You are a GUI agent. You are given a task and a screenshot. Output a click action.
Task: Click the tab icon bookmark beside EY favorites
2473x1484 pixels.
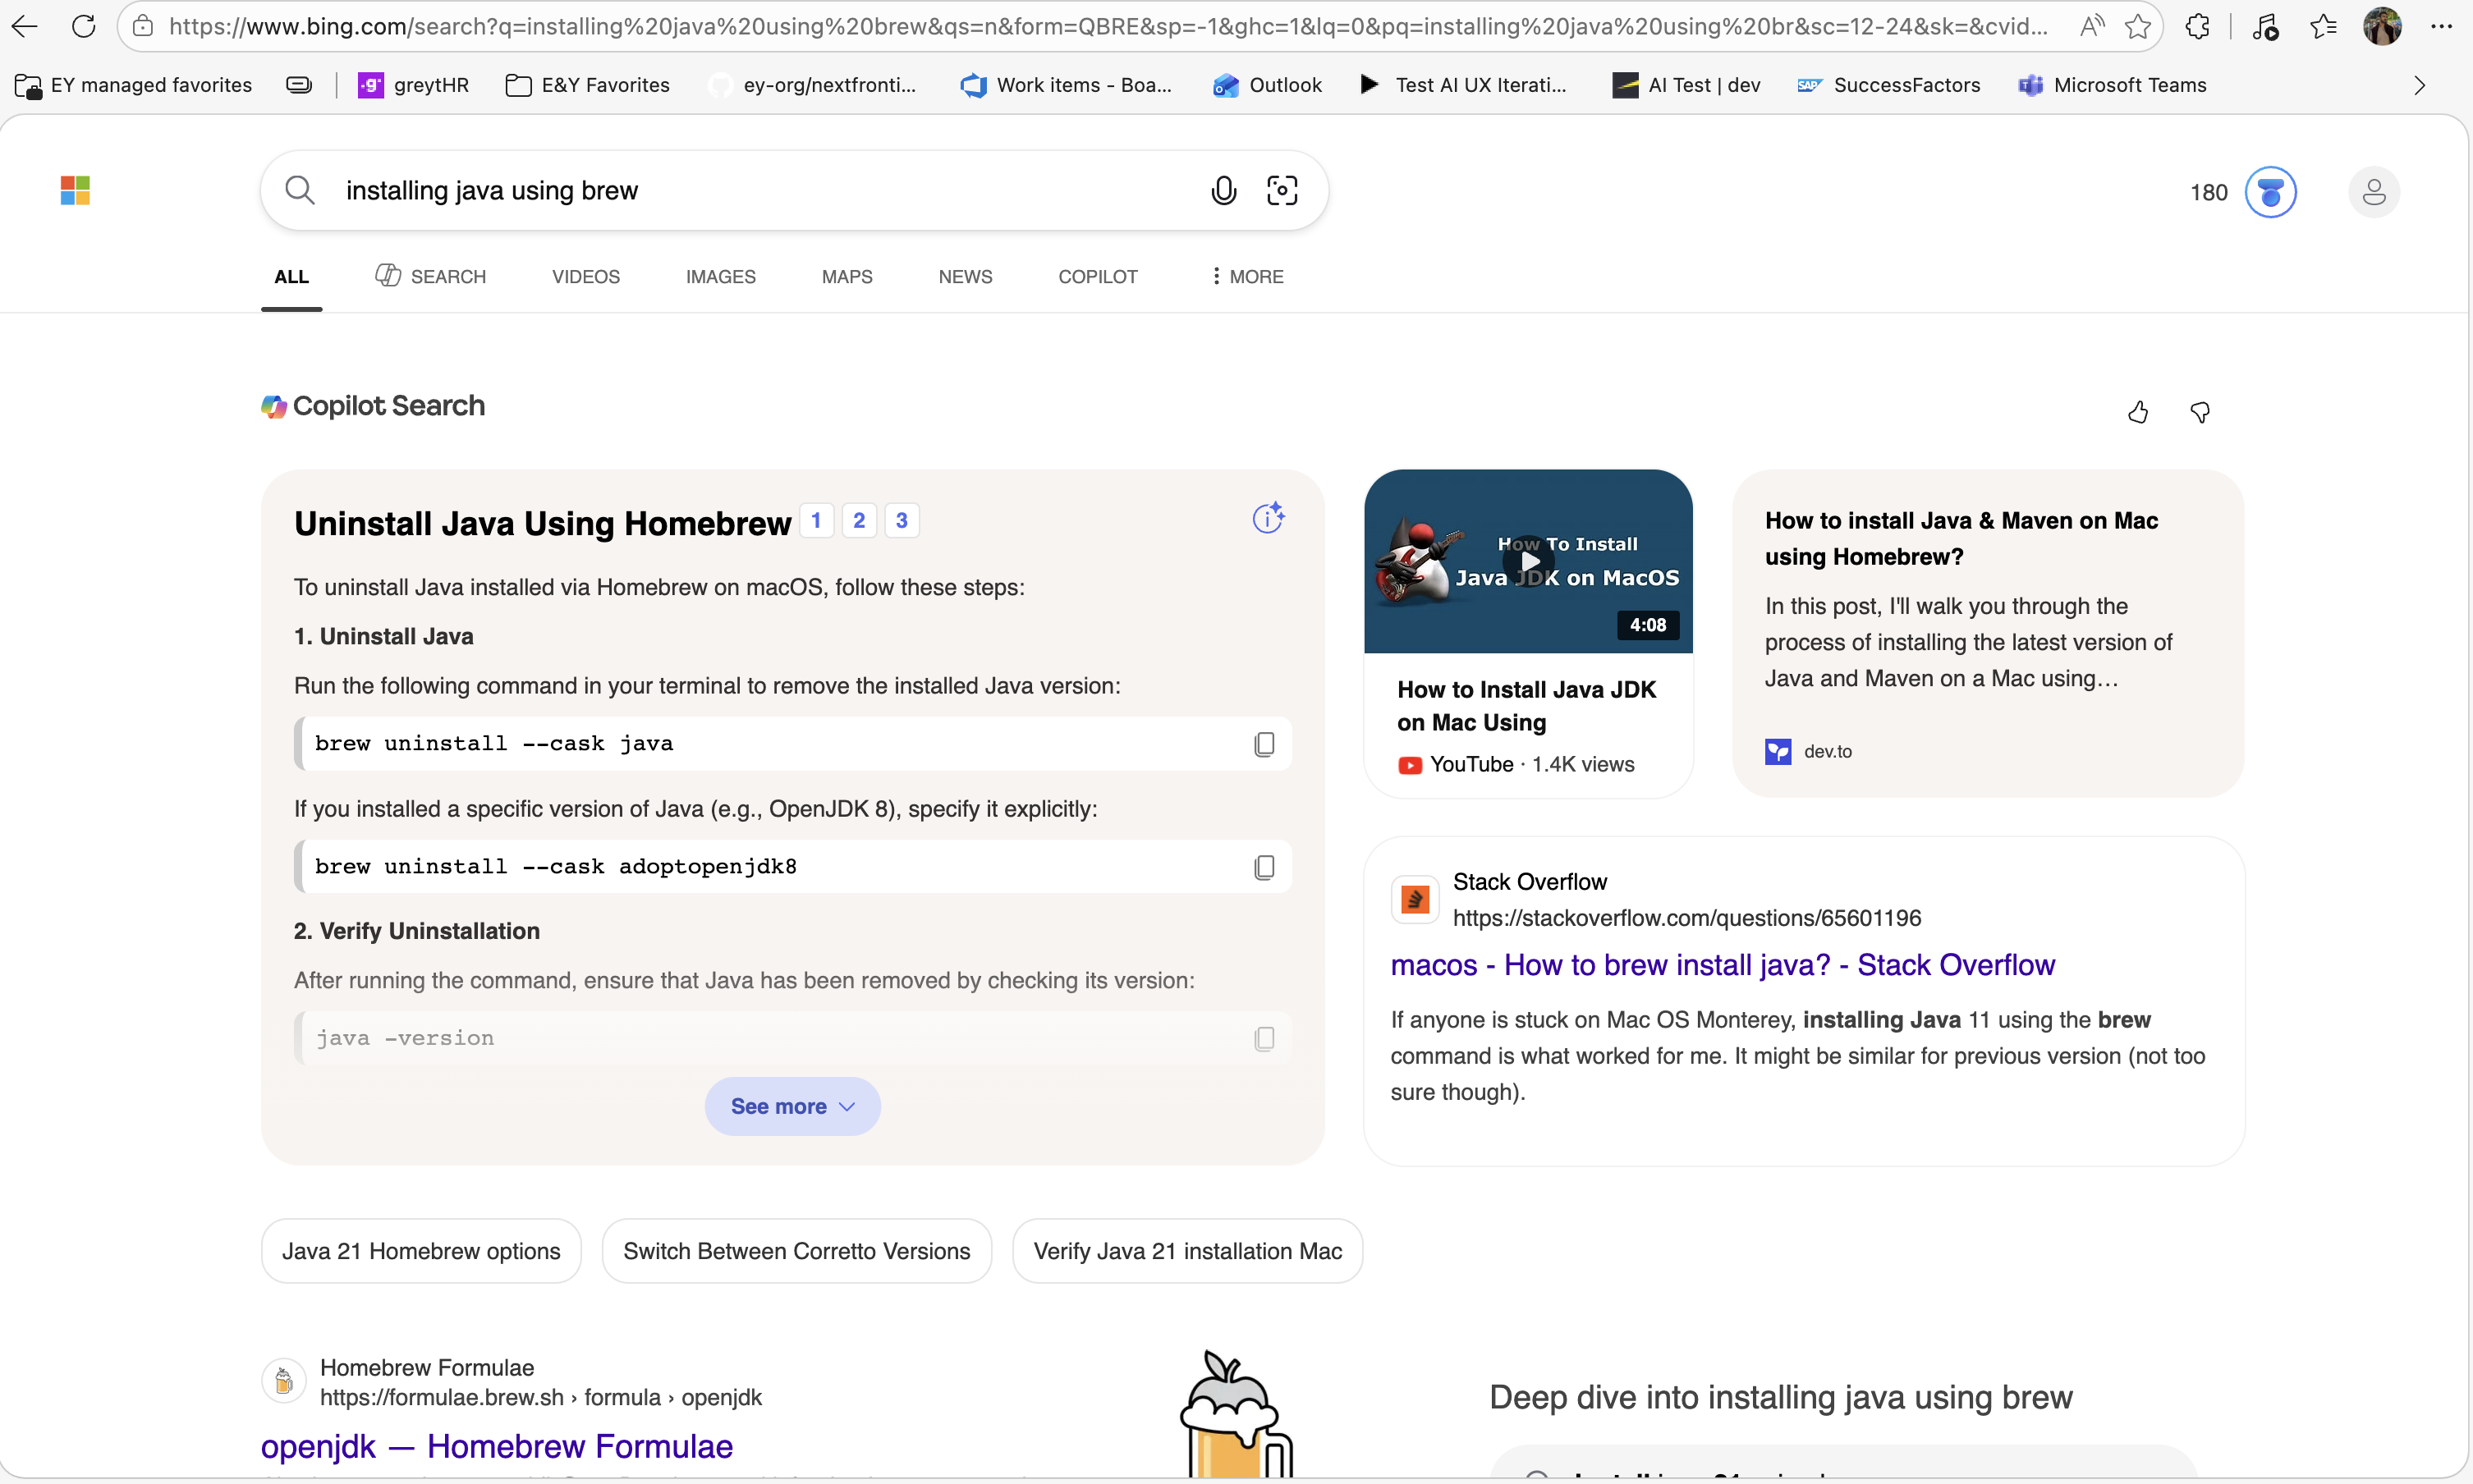coord(299,85)
